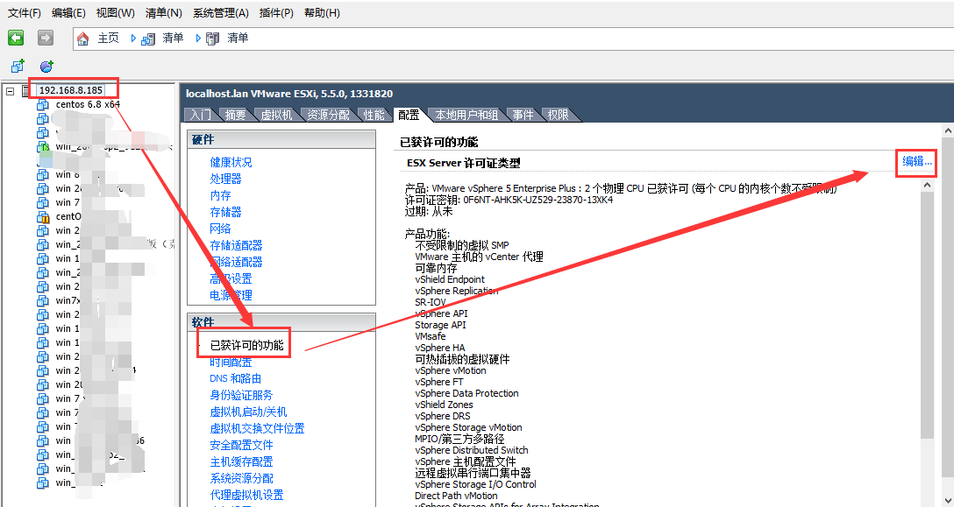954x507 pixels.
Task: Click the licensed features panel scrollbar thumb
Action: [927, 316]
